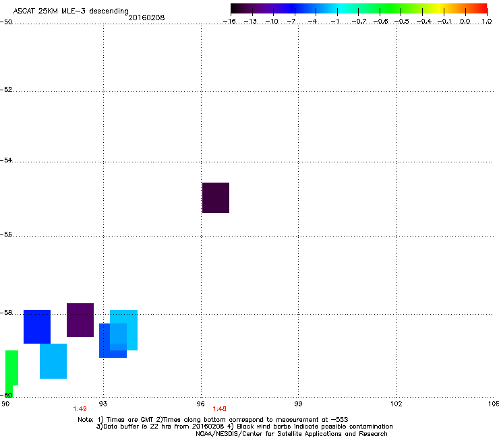Click the dark blue data cell near latitude -58
499x438 pixels.
coord(37,327)
